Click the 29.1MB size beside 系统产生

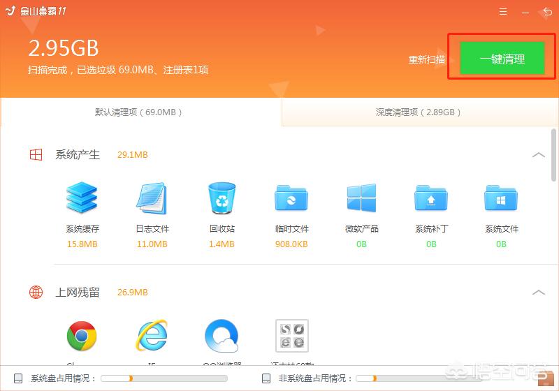132,155
